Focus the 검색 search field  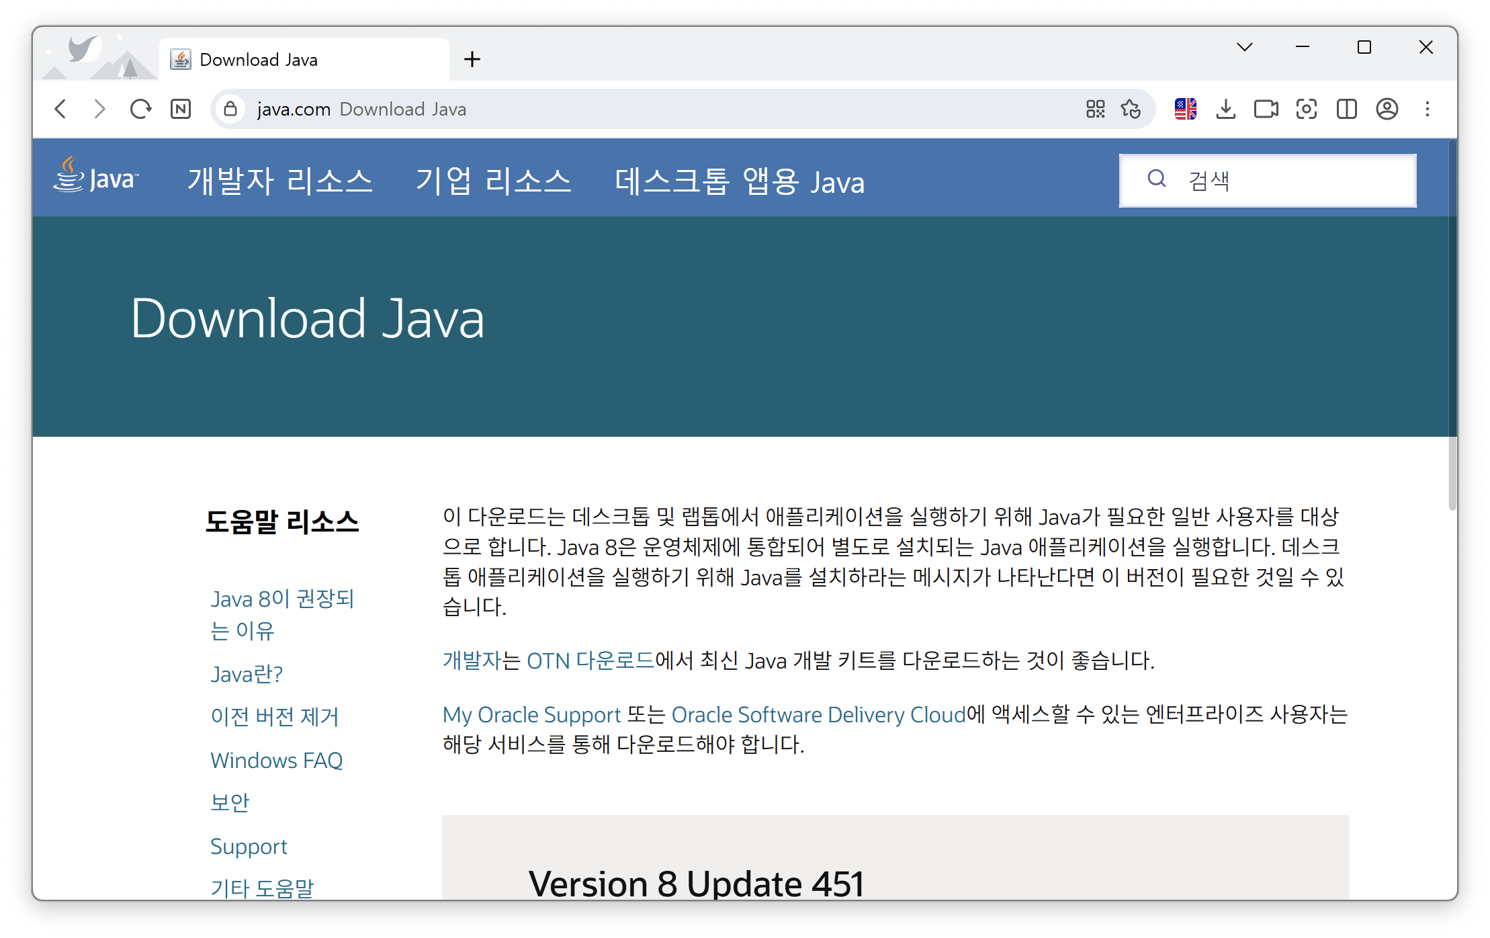coord(1268,180)
